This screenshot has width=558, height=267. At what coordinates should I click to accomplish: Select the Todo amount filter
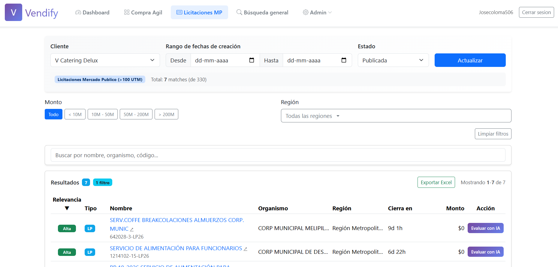point(53,114)
